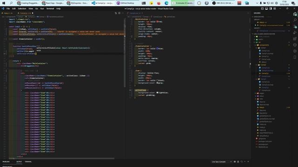The width and height of the screenshot is (298, 167).
Task: Switch to GitHub Desktop in taskbar
Action: point(125,3)
